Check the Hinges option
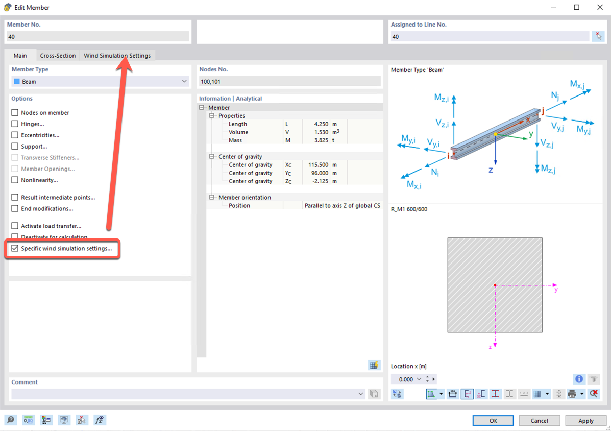Image resolution: width=611 pixels, height=431 pixels. (x=14, y=124)
